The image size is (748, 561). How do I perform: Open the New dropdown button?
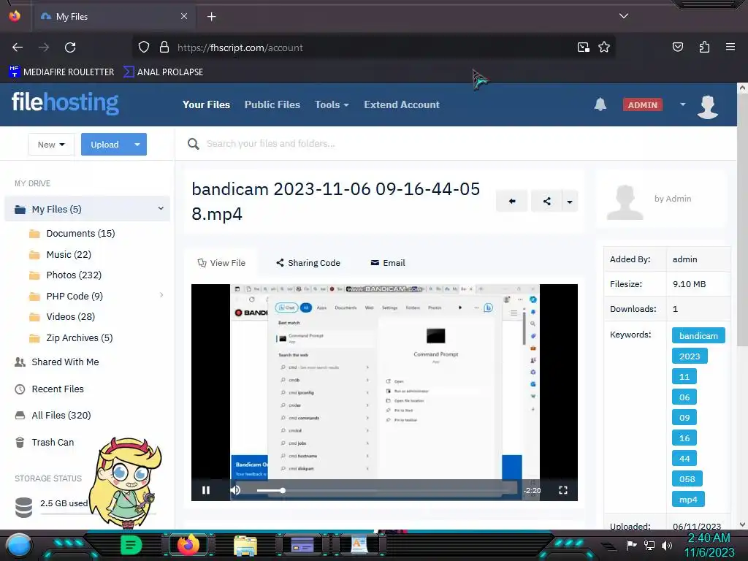pyautogui.click(x=51, y=145)
